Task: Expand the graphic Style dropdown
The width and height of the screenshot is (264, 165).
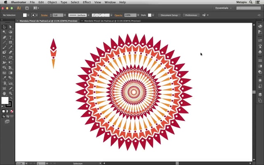Action: click(153, 15)
